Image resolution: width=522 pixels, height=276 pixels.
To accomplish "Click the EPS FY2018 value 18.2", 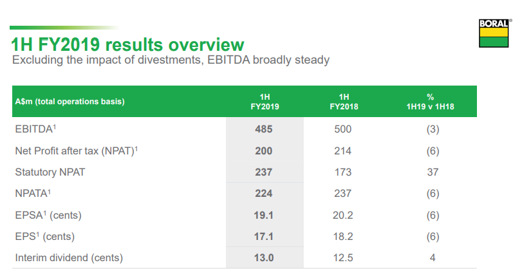I will click(343, 236).
